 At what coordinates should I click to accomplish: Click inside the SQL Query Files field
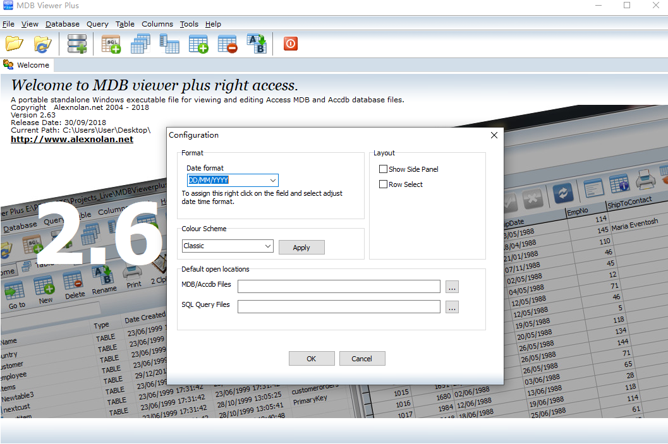pos(339,307)
